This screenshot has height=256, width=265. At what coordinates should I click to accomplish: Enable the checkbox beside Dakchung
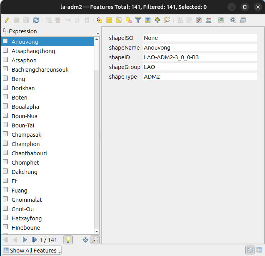pyautogui.click(x=5, y=172)
